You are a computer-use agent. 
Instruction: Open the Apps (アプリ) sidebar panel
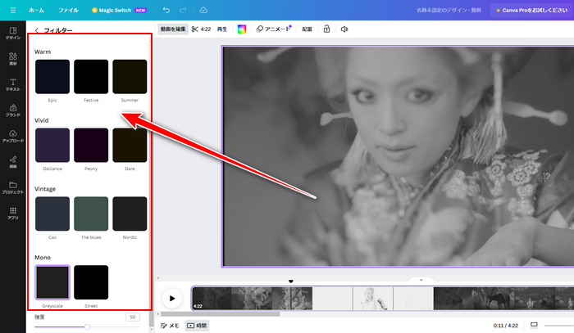point(13,214)
